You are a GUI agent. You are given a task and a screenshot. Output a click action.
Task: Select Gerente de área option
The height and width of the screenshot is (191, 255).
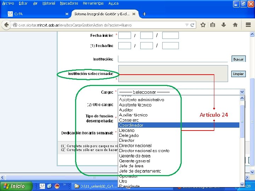tap(179, 156)
